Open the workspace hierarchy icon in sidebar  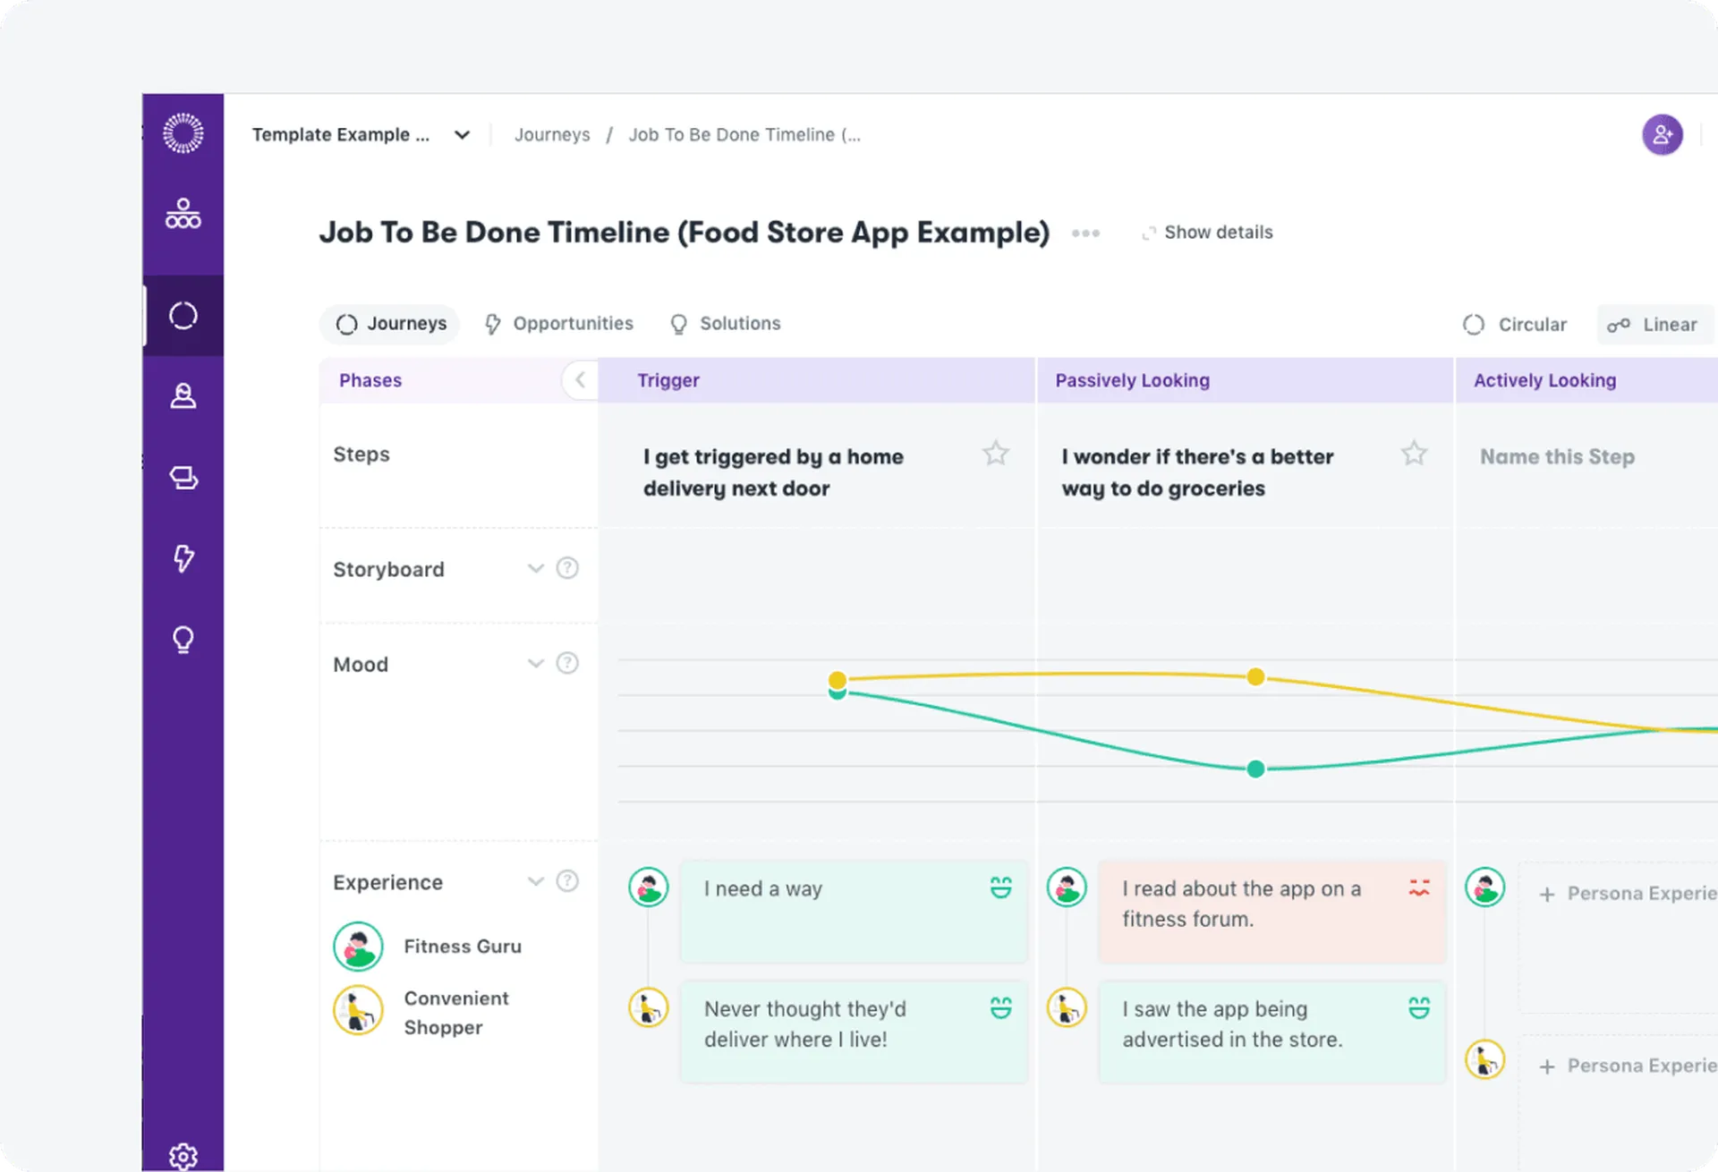pos(183,214)
